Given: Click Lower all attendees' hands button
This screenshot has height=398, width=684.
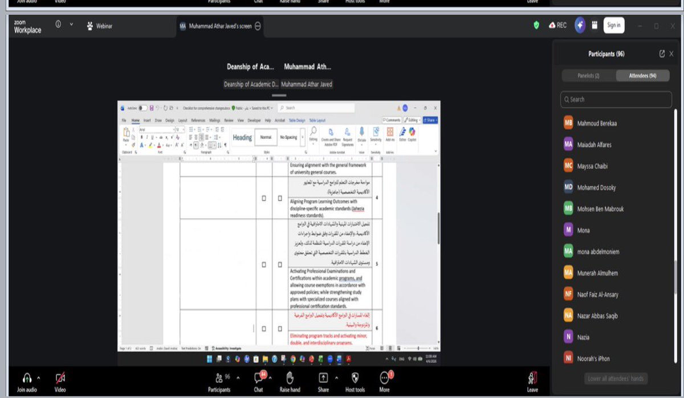Looking at the screenshot, I should (616, 379).
